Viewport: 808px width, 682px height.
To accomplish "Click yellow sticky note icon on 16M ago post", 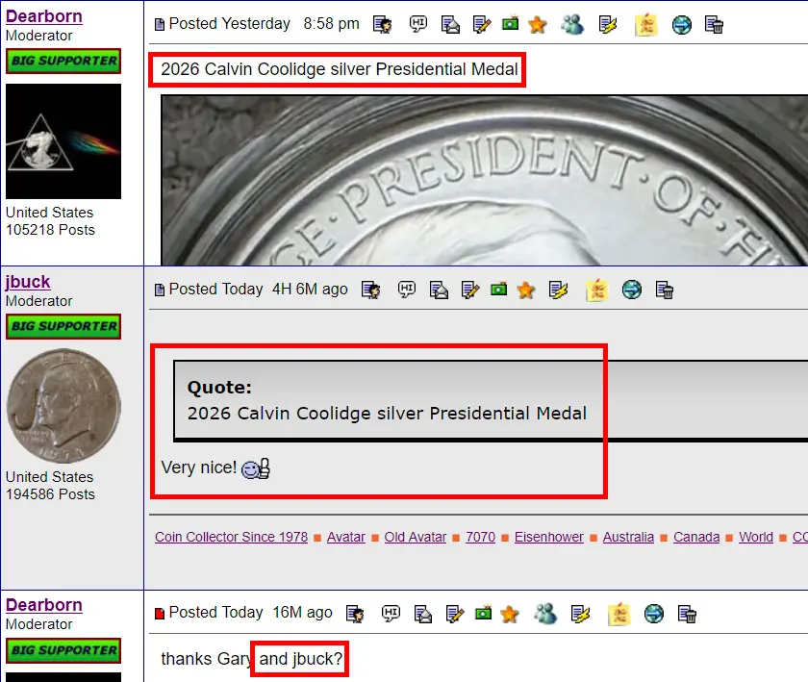I will coord(619,614).
